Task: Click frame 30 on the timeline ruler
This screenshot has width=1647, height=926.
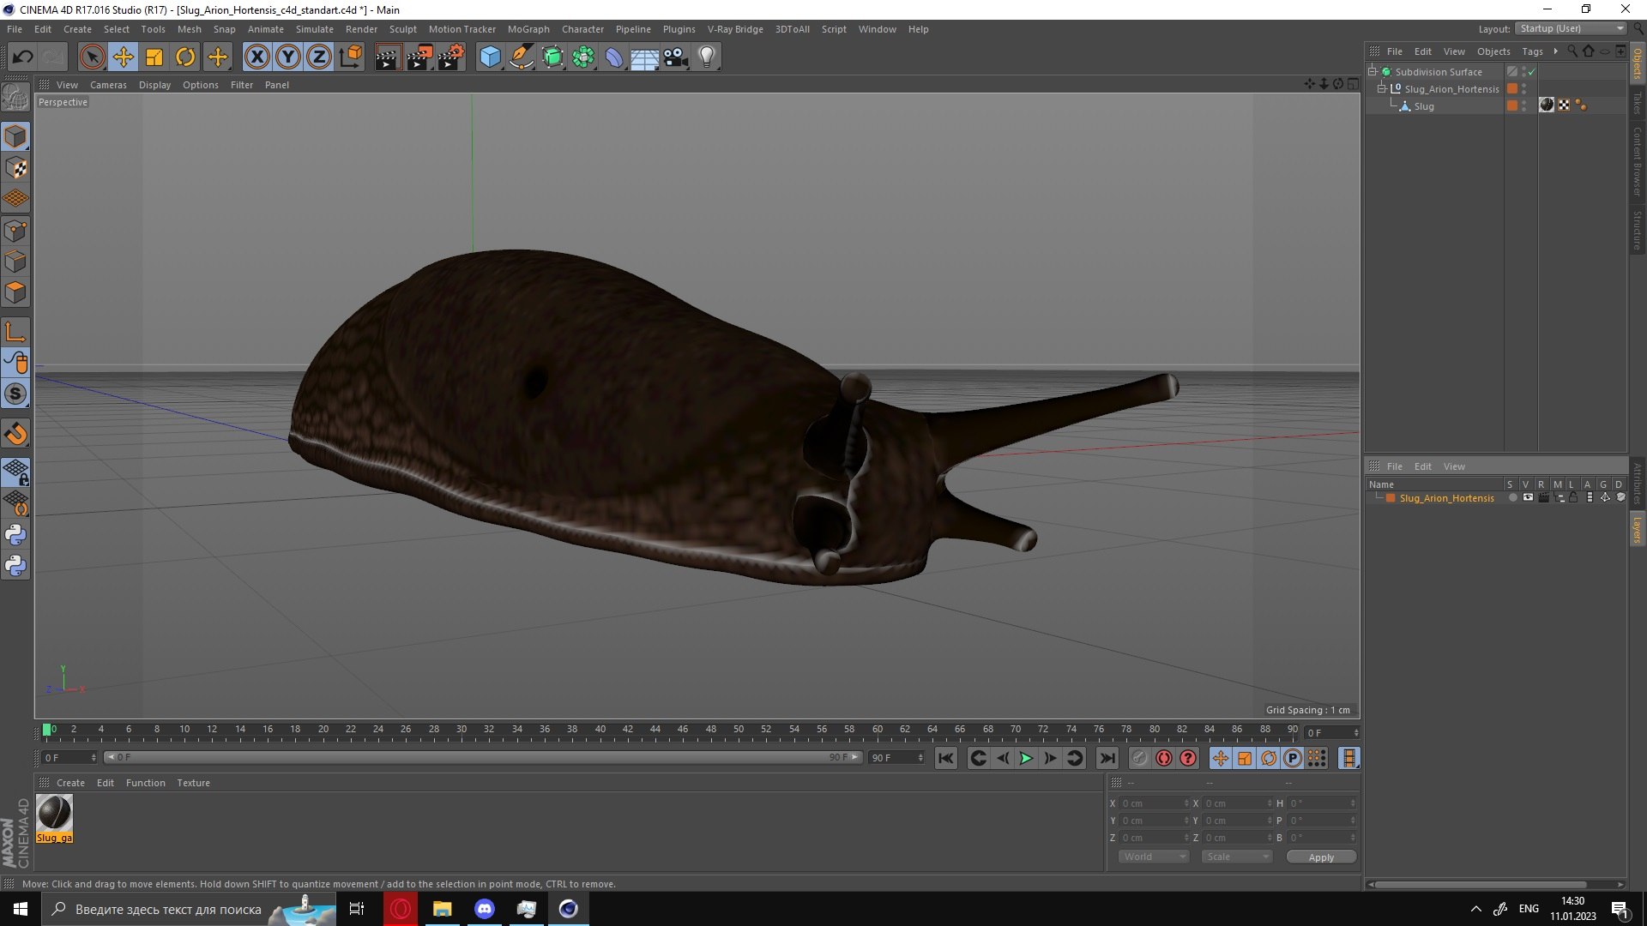Action: coord(462,731)
